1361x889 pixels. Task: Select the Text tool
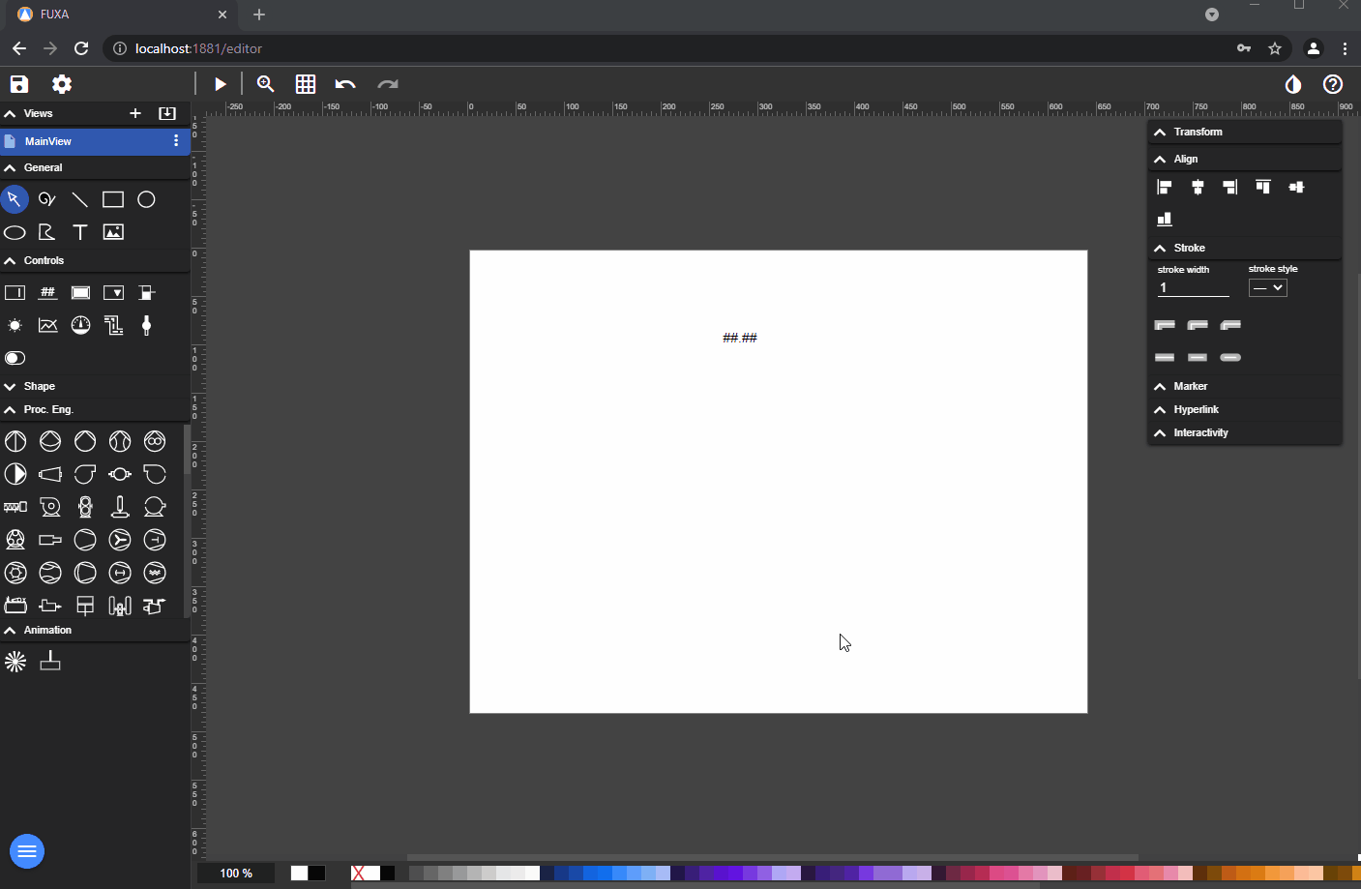(80, 232)
